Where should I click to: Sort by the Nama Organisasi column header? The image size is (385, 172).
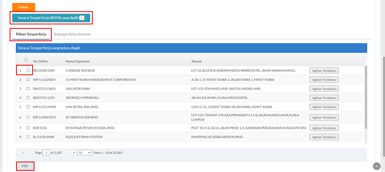[77, 61]
